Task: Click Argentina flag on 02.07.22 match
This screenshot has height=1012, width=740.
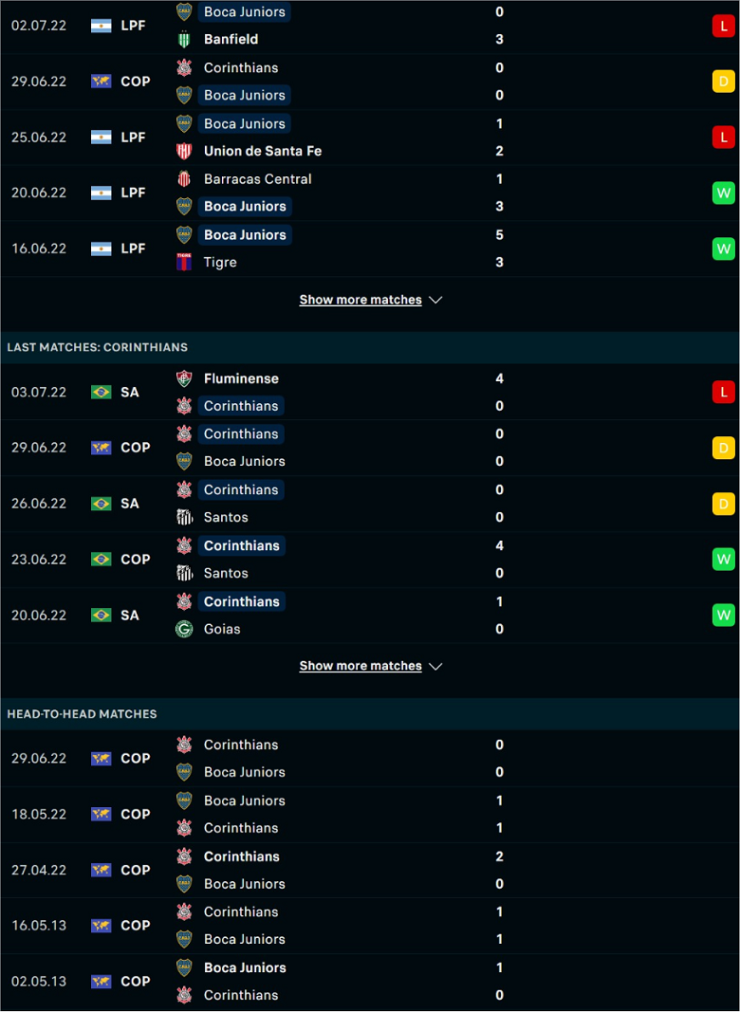Action: (101, 26)
